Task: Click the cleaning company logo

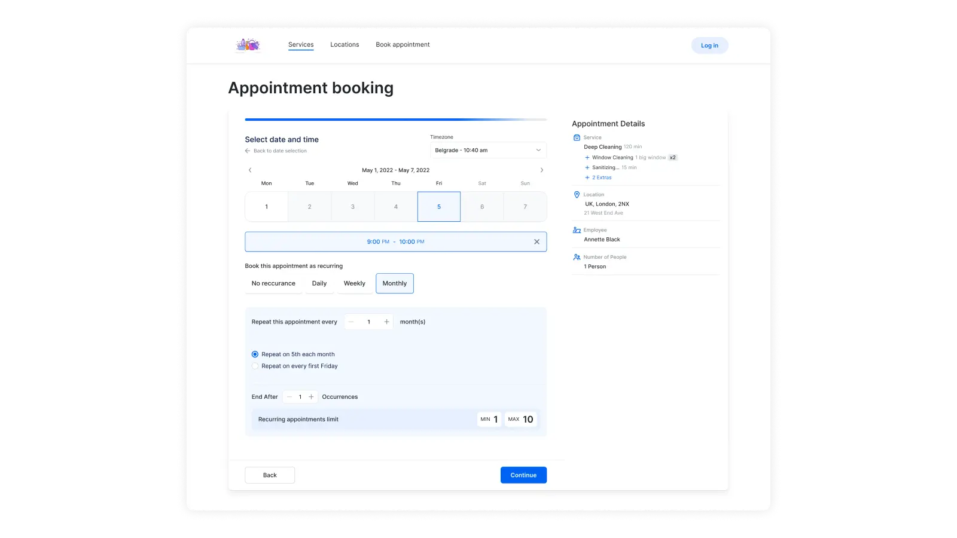Action: 248,45
